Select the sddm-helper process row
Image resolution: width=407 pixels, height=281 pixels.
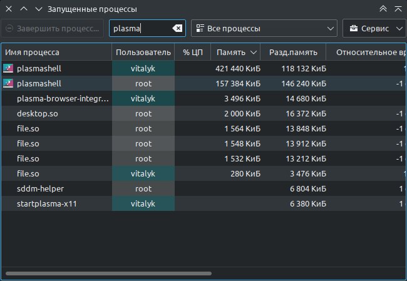tap(203, 188)
